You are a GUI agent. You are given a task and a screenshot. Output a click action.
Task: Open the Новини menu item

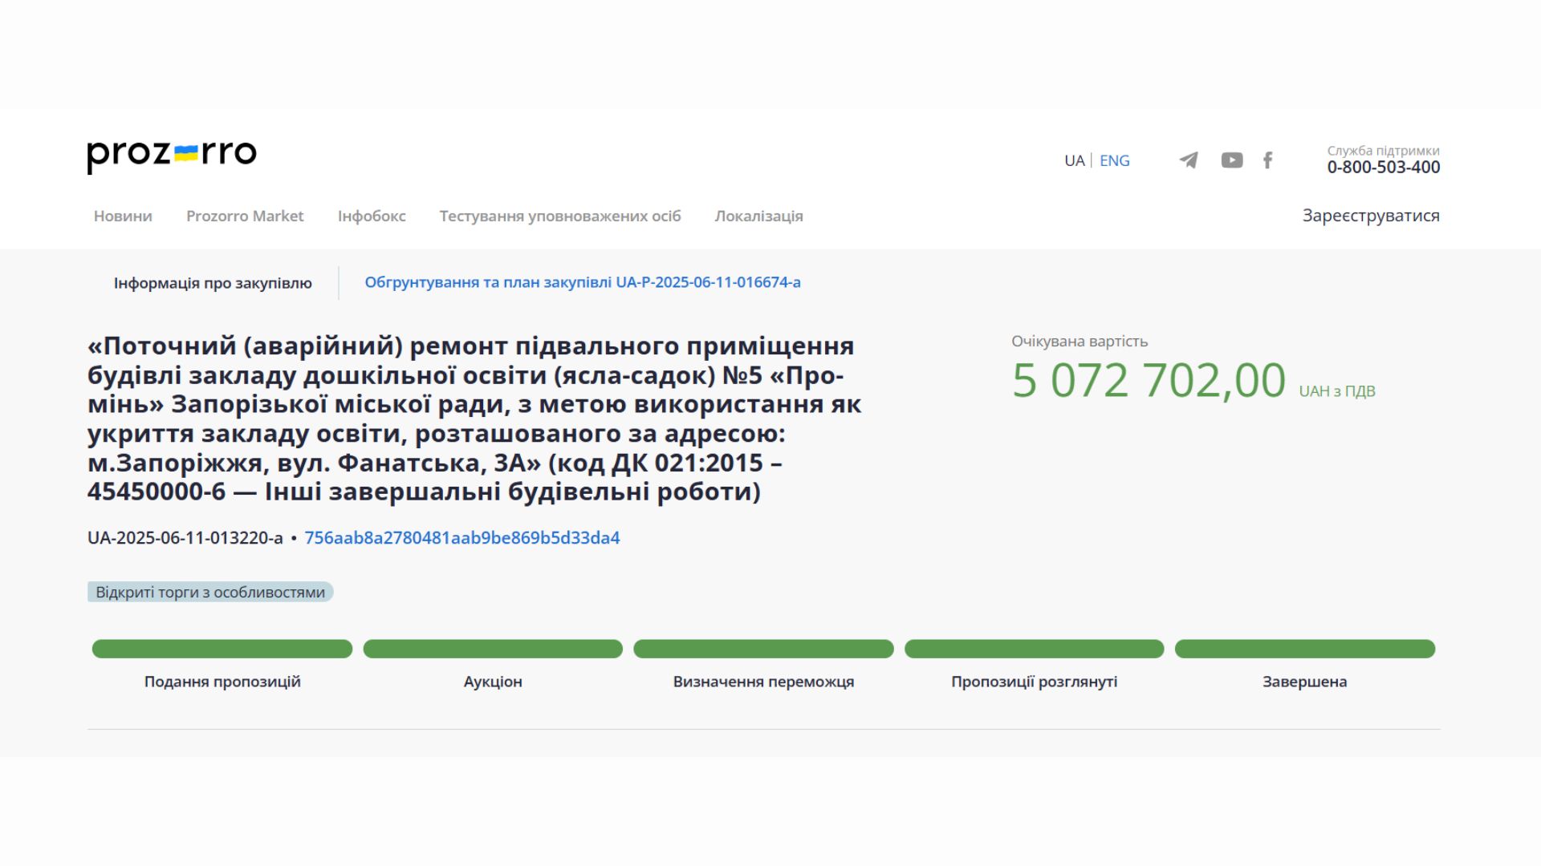coord(123,216)
